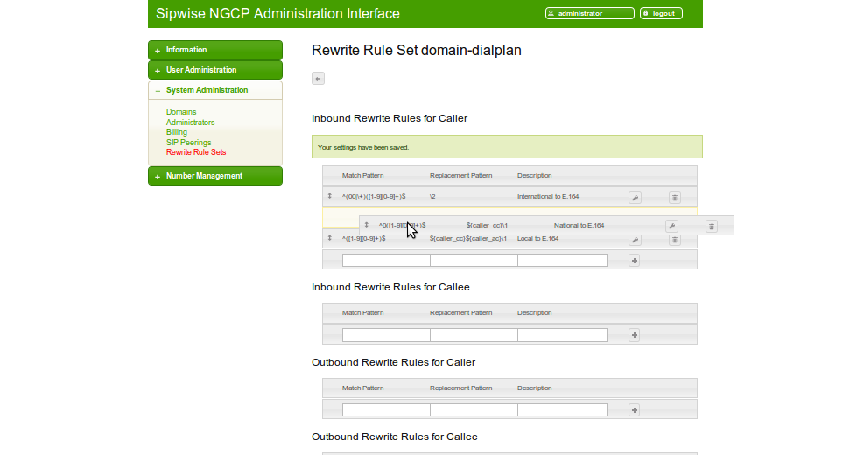The height and width of the screenshot is (455, 850).
Task: Focus Match Pattern input for Inbound Callee rules
Action: click(x=386, y=335)
